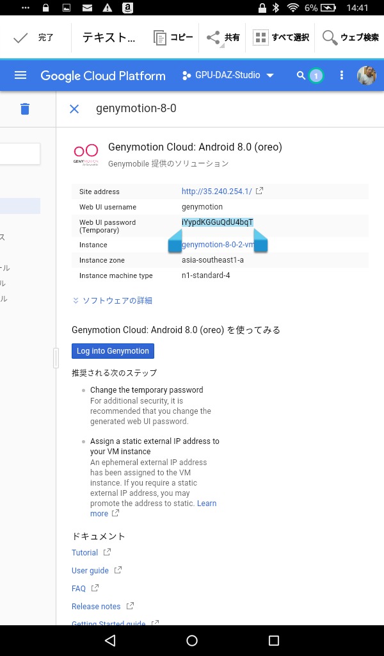Click asia-southeast1-a zone value
384x656 pixels.
(x=212, y=260)
